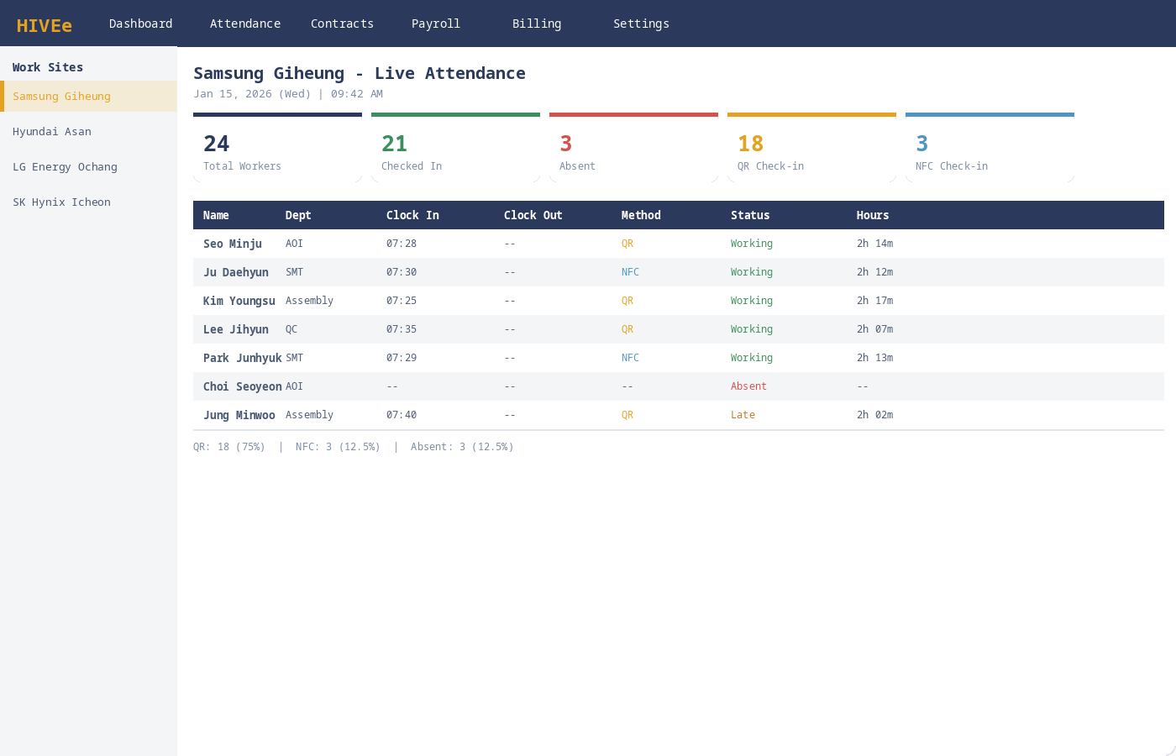Go to the Payroll section
The height and width of the screenshot is (756, 1176).
435,24
